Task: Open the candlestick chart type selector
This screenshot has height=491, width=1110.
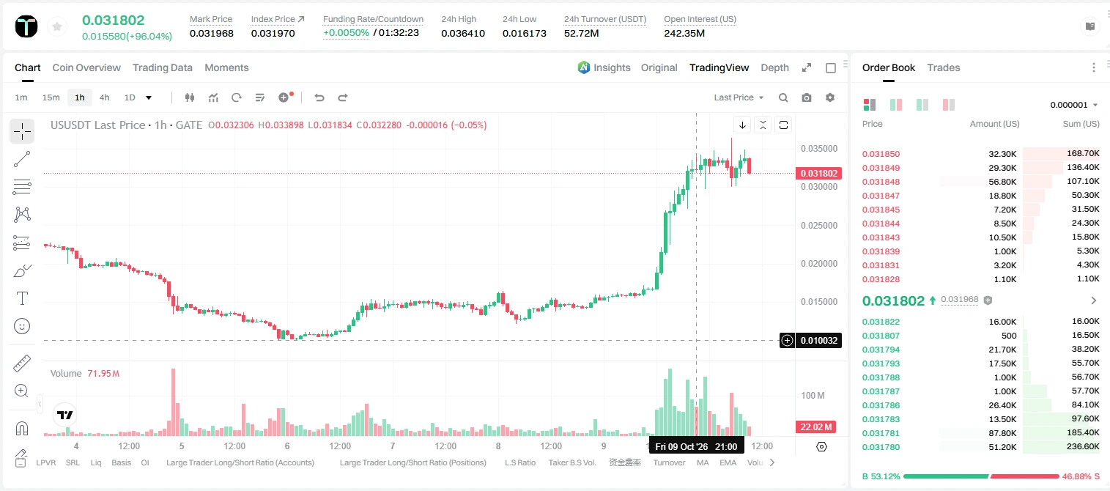Action: click(190, 97)
